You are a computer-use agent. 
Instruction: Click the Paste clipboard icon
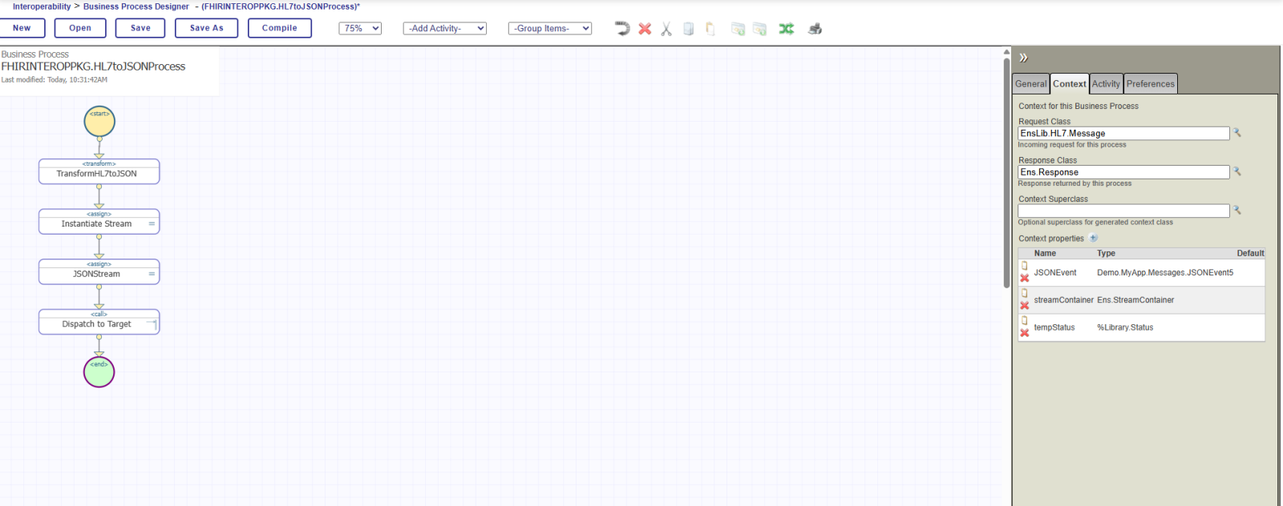(x=710, y=29)
